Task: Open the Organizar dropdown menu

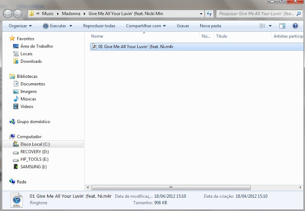Action: click(20, 26)
